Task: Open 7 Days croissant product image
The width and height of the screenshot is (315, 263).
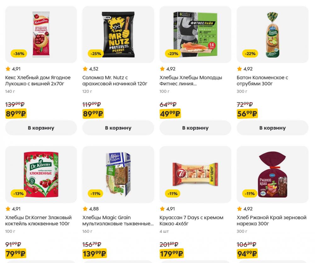Action: tap(195, 174)
